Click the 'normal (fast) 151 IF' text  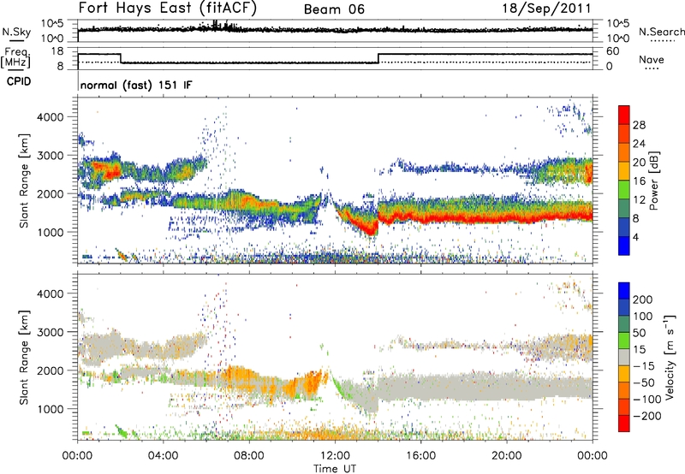tap(136, 85)
